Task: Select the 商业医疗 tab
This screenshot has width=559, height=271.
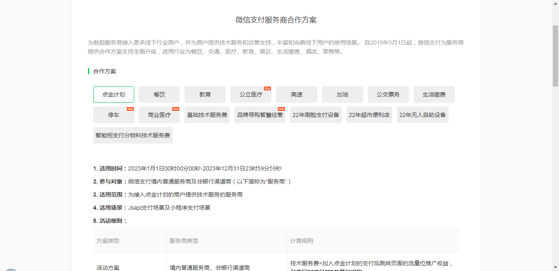Action: click(x=159, y=115)
